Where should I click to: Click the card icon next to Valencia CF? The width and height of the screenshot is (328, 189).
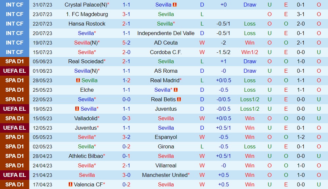pyautogui.click(x=70, y=185)
